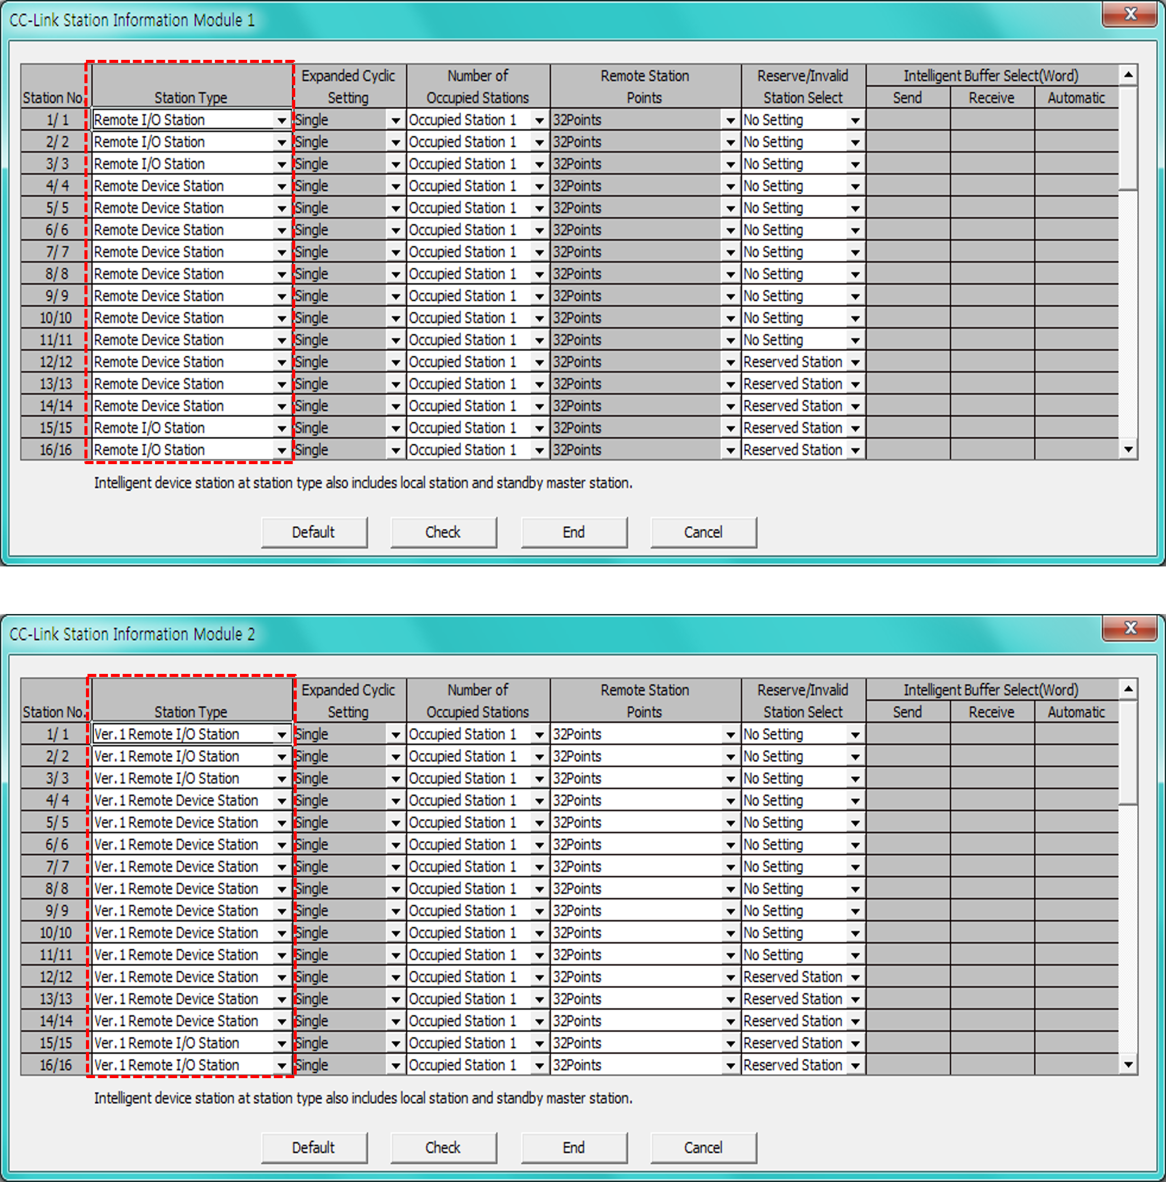Click scroll down arrow in Module 2 table
The image size is (1166, 1182).
click(1128, 1064)
